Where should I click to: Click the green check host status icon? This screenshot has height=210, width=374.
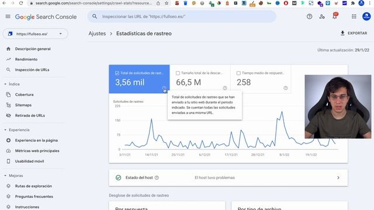(x=118, y=177)
